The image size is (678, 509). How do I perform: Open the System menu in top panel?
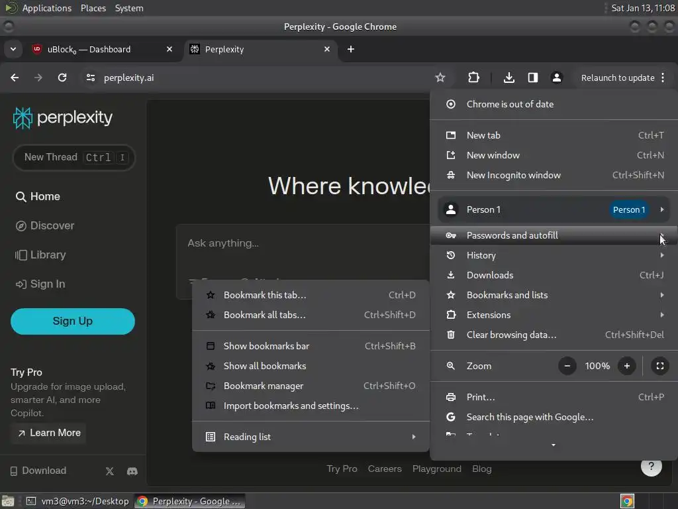(129, 8)
